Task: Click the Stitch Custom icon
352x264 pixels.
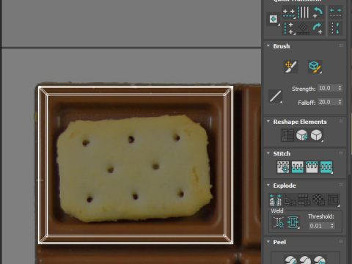Action: (x=326, y=167)
